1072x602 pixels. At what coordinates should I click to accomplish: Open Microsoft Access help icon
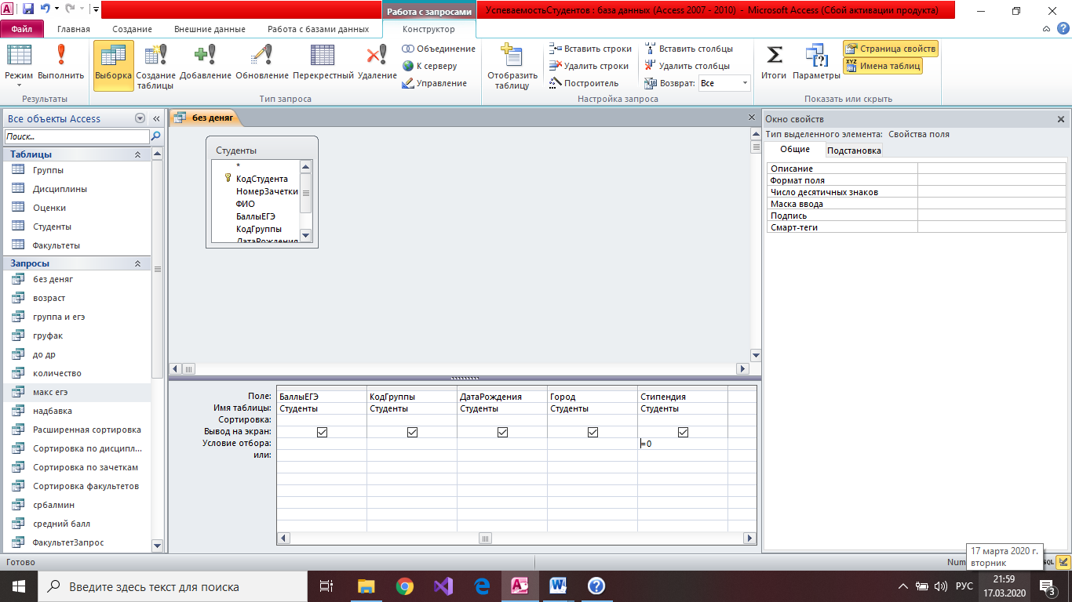point(1064,29)
